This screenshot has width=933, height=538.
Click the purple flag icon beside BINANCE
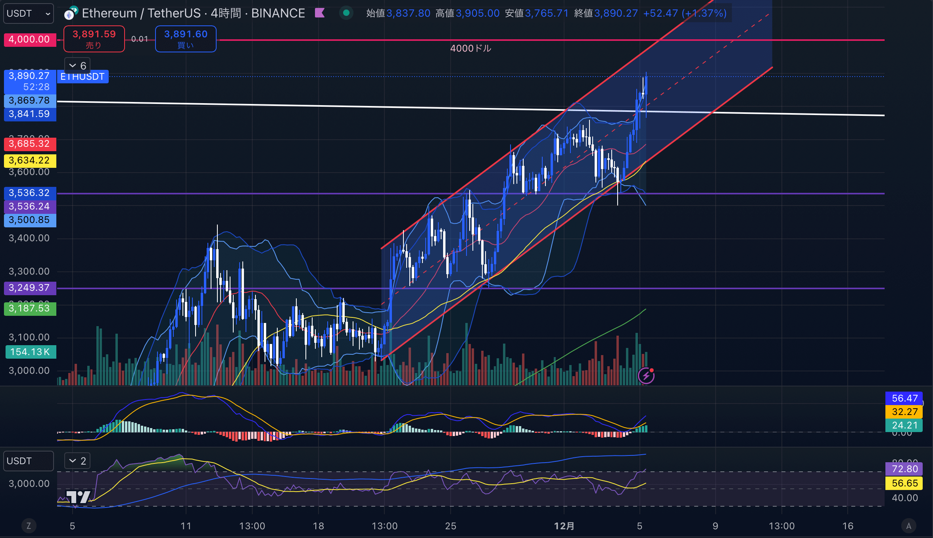(x=320, y=13)
